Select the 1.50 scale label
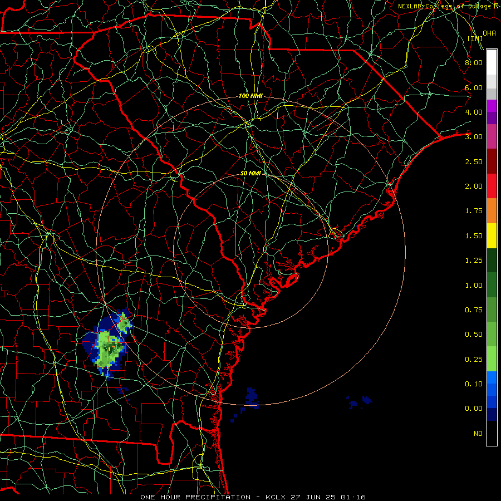501x501 pixels. pyautogui.click(x=474, y=236)
